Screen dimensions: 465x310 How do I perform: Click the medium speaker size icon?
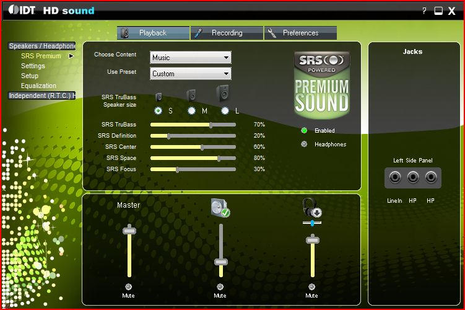[x=191, y=95]
